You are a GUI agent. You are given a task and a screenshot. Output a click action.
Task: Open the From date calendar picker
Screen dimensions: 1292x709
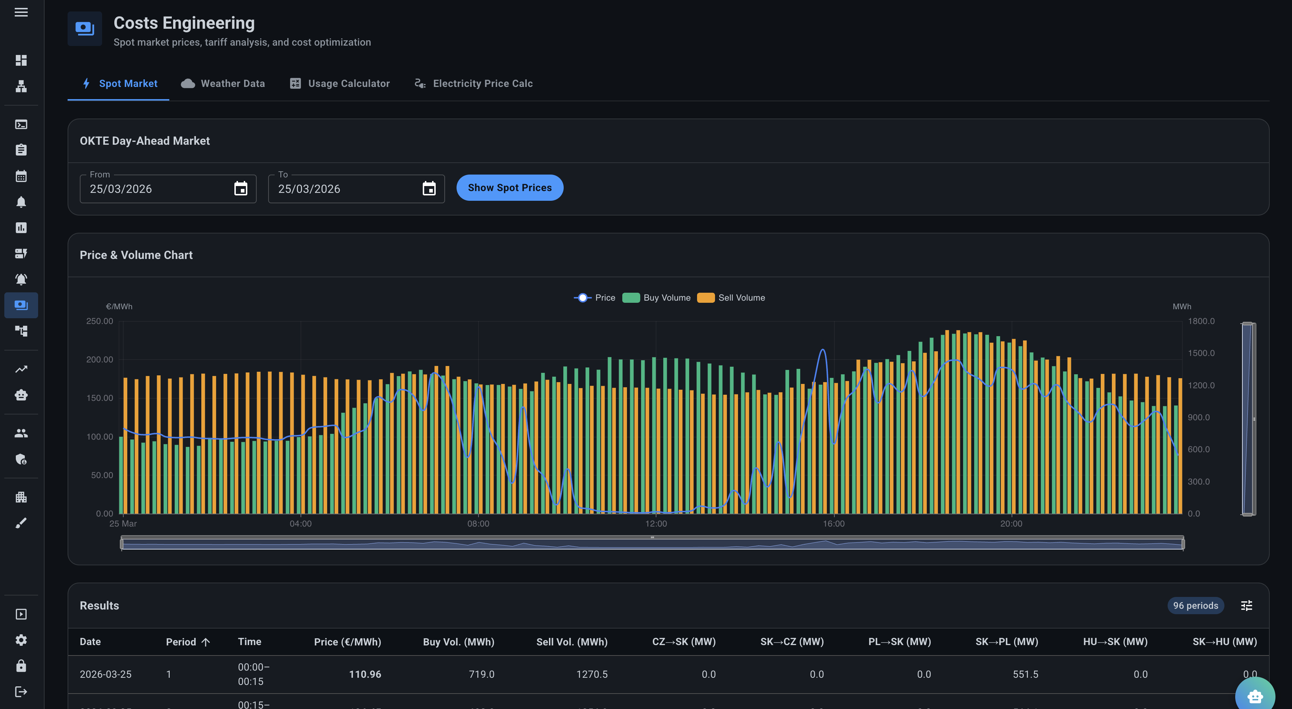click(241, 189)
